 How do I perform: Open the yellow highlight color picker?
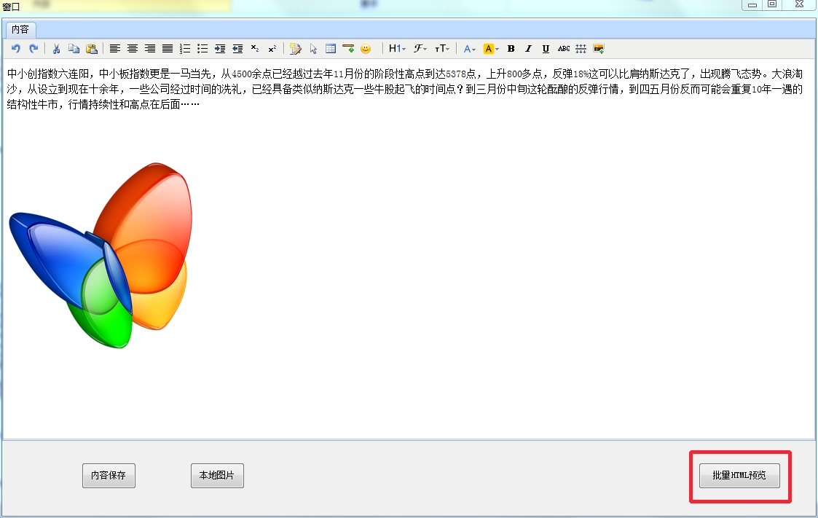click(x=491, y=49)
